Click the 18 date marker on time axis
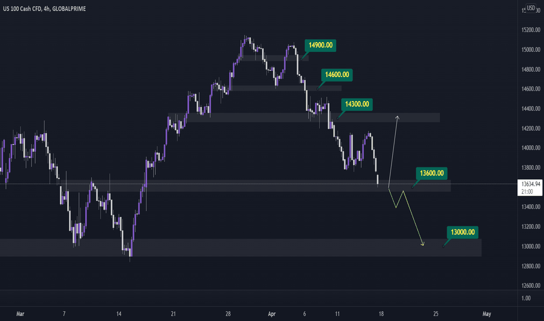544x321 pixels. tap(381, 314)
